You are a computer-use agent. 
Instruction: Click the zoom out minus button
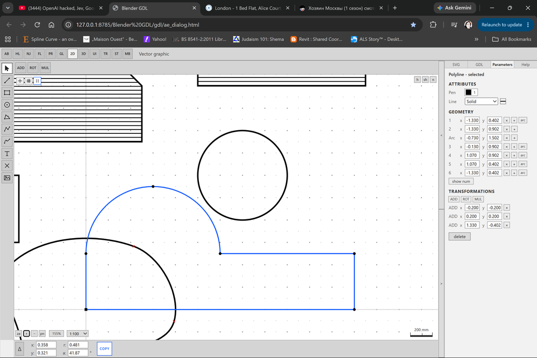click(x=34, y=334)
